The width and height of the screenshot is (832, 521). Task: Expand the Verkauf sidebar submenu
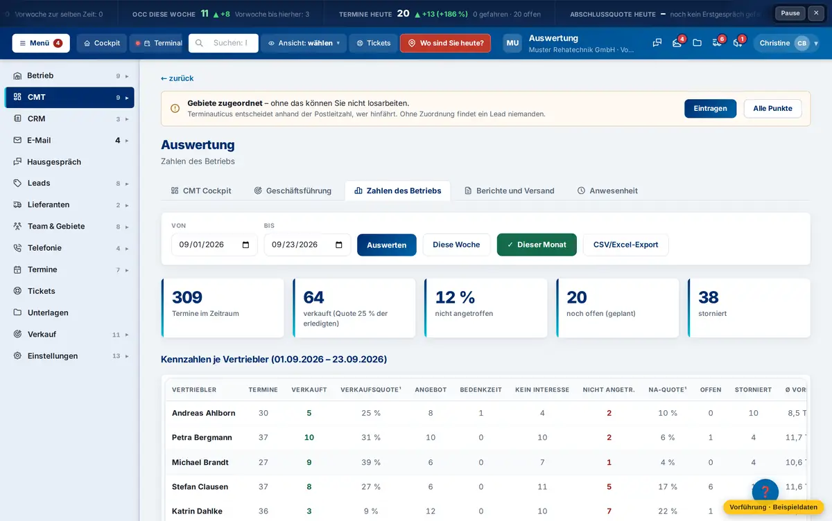(69, 335)
